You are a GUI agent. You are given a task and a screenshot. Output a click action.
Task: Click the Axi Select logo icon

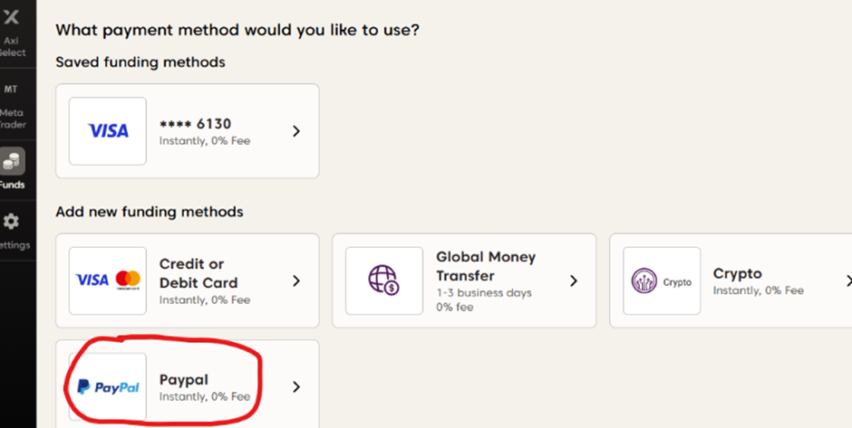(x=12, y=17)
